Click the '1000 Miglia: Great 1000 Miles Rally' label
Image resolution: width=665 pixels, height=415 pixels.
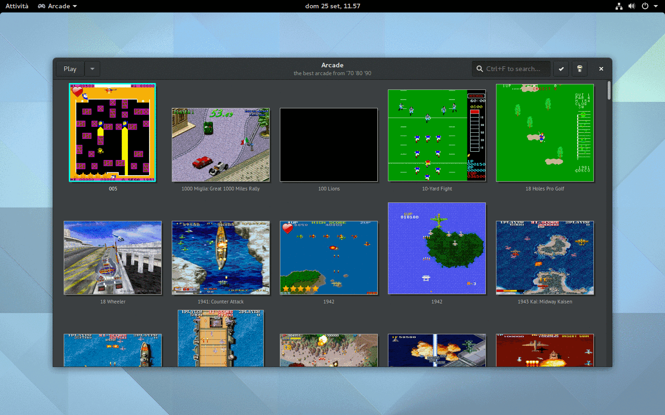coord(221,189)
